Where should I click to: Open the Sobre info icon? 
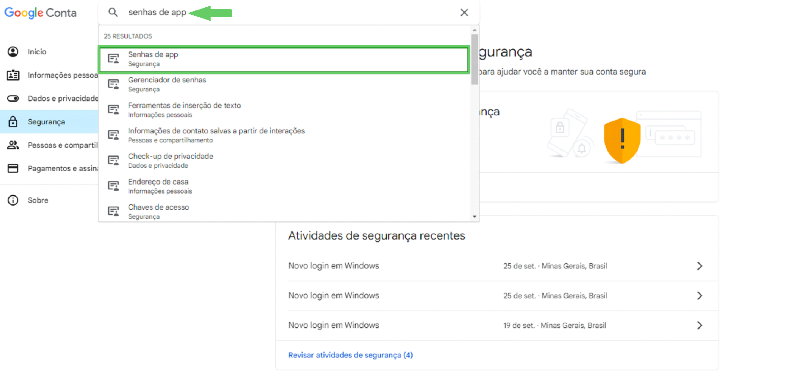click(x=13, y=200)
